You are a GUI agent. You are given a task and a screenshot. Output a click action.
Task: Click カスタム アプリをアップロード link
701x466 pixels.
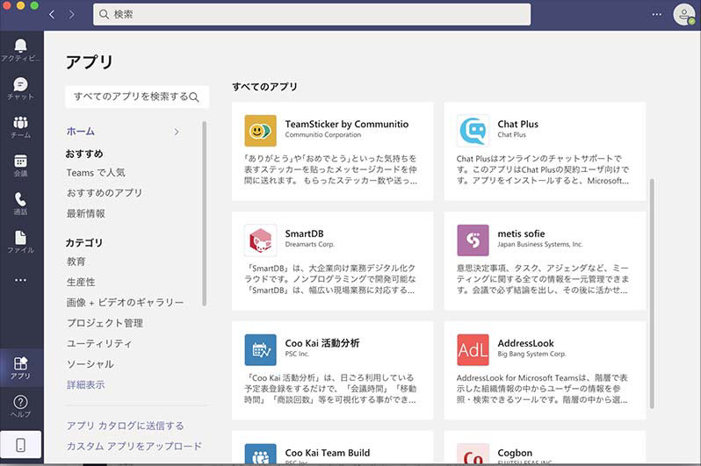point(134,446)
